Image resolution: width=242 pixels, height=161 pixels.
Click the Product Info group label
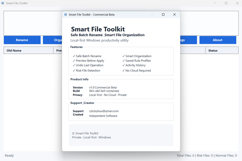[79, 79]
